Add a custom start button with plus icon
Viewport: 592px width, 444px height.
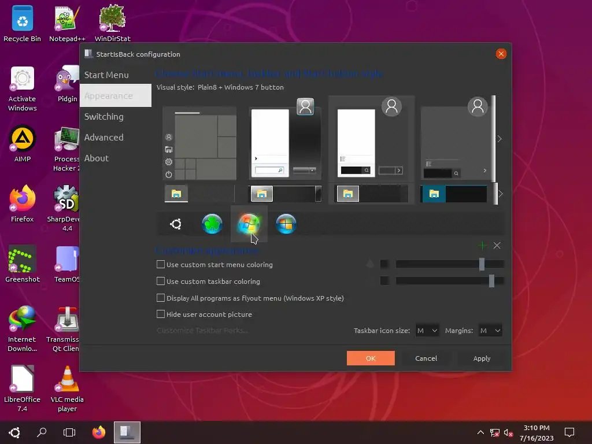pos(482,245)
